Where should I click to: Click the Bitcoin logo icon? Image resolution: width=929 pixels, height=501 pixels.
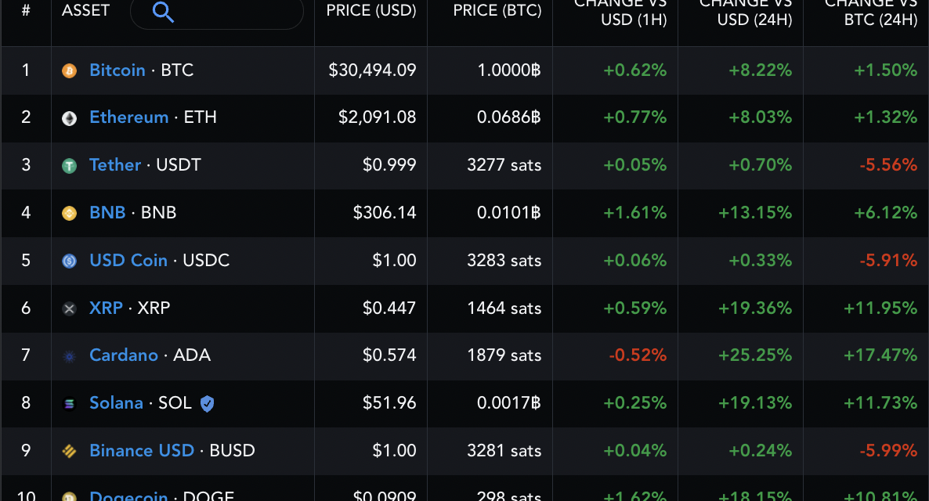coord(69,70)
